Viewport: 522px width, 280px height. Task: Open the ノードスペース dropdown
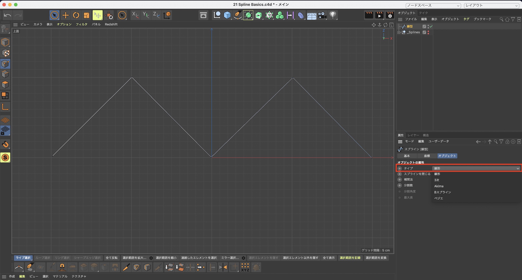click(433, 5)
